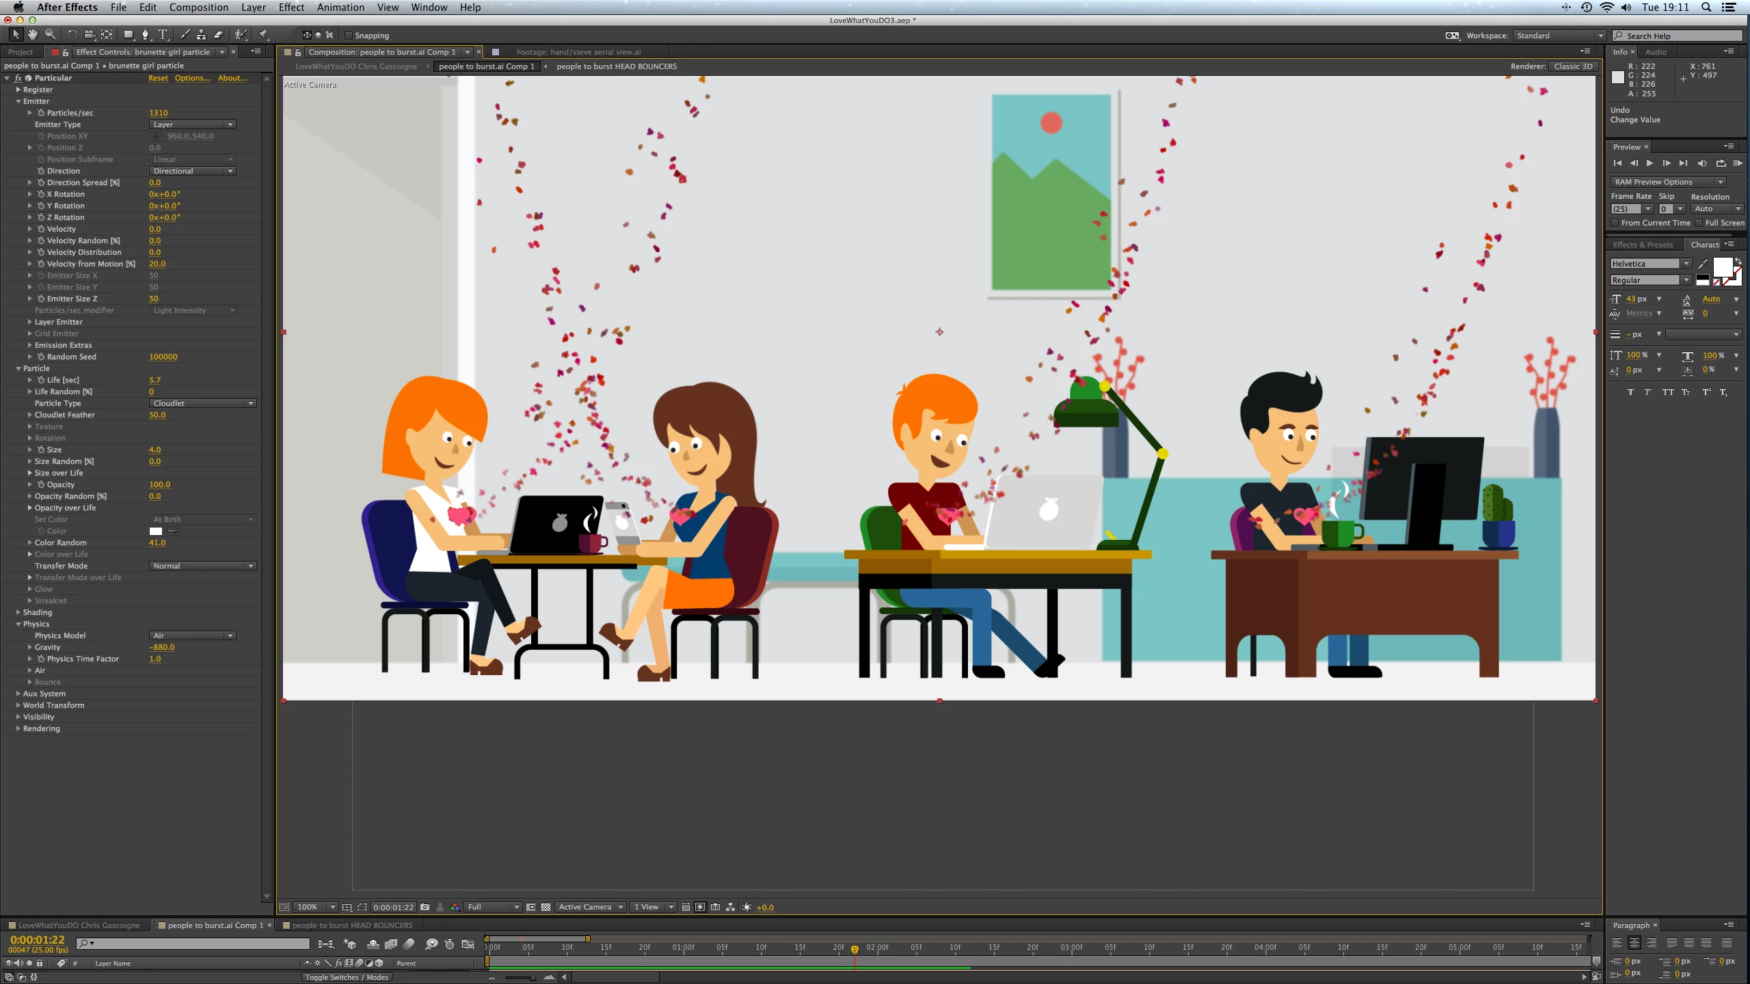Select the Puppet Pin tool
The width and height of the screenshot is (1750, 984).
click(x=263, y=35)
